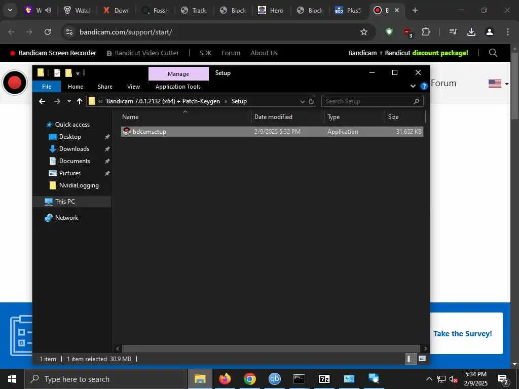Open the notification center icon
Image resolution: width=519 pixels, height=389 pixels.
click(503, 379)
